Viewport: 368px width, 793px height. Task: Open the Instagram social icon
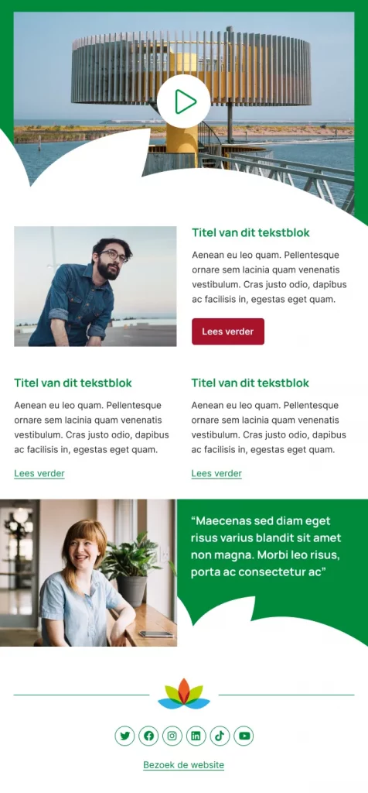172,736
